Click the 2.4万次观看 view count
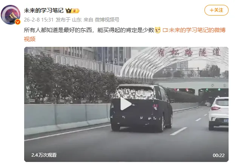Screen dimensions: 235x168 44,155
